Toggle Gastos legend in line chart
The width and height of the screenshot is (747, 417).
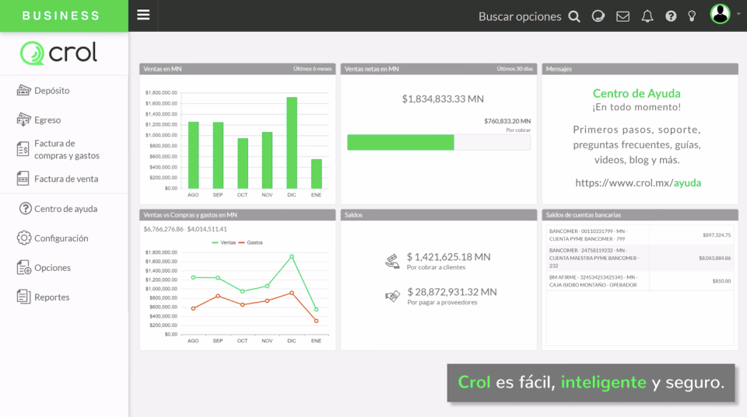pyautogui.click(x=250, y=242)
